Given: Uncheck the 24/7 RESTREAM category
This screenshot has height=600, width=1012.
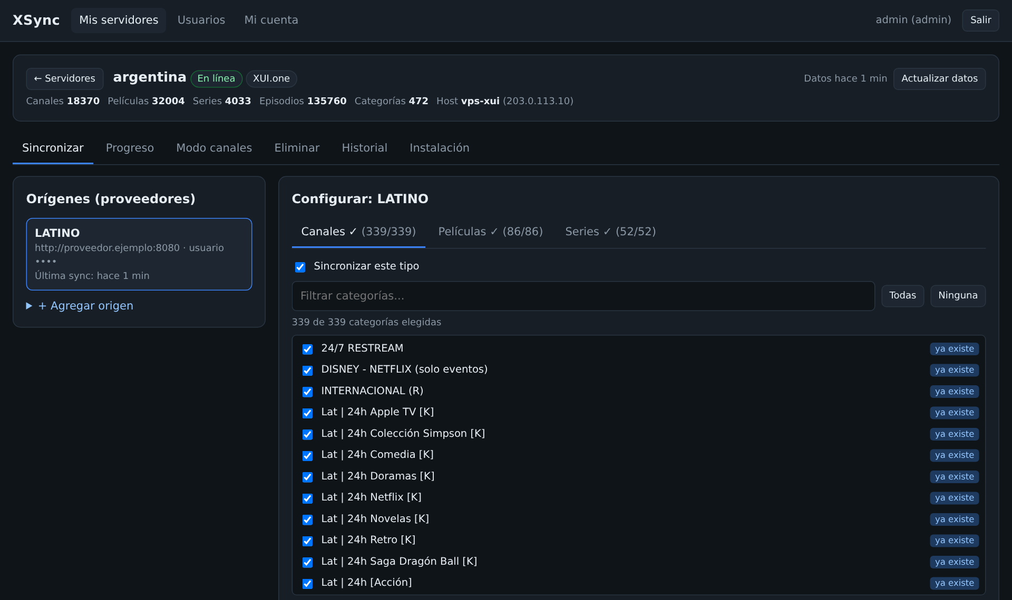Looking at the screenshot, I should [308, 349].
